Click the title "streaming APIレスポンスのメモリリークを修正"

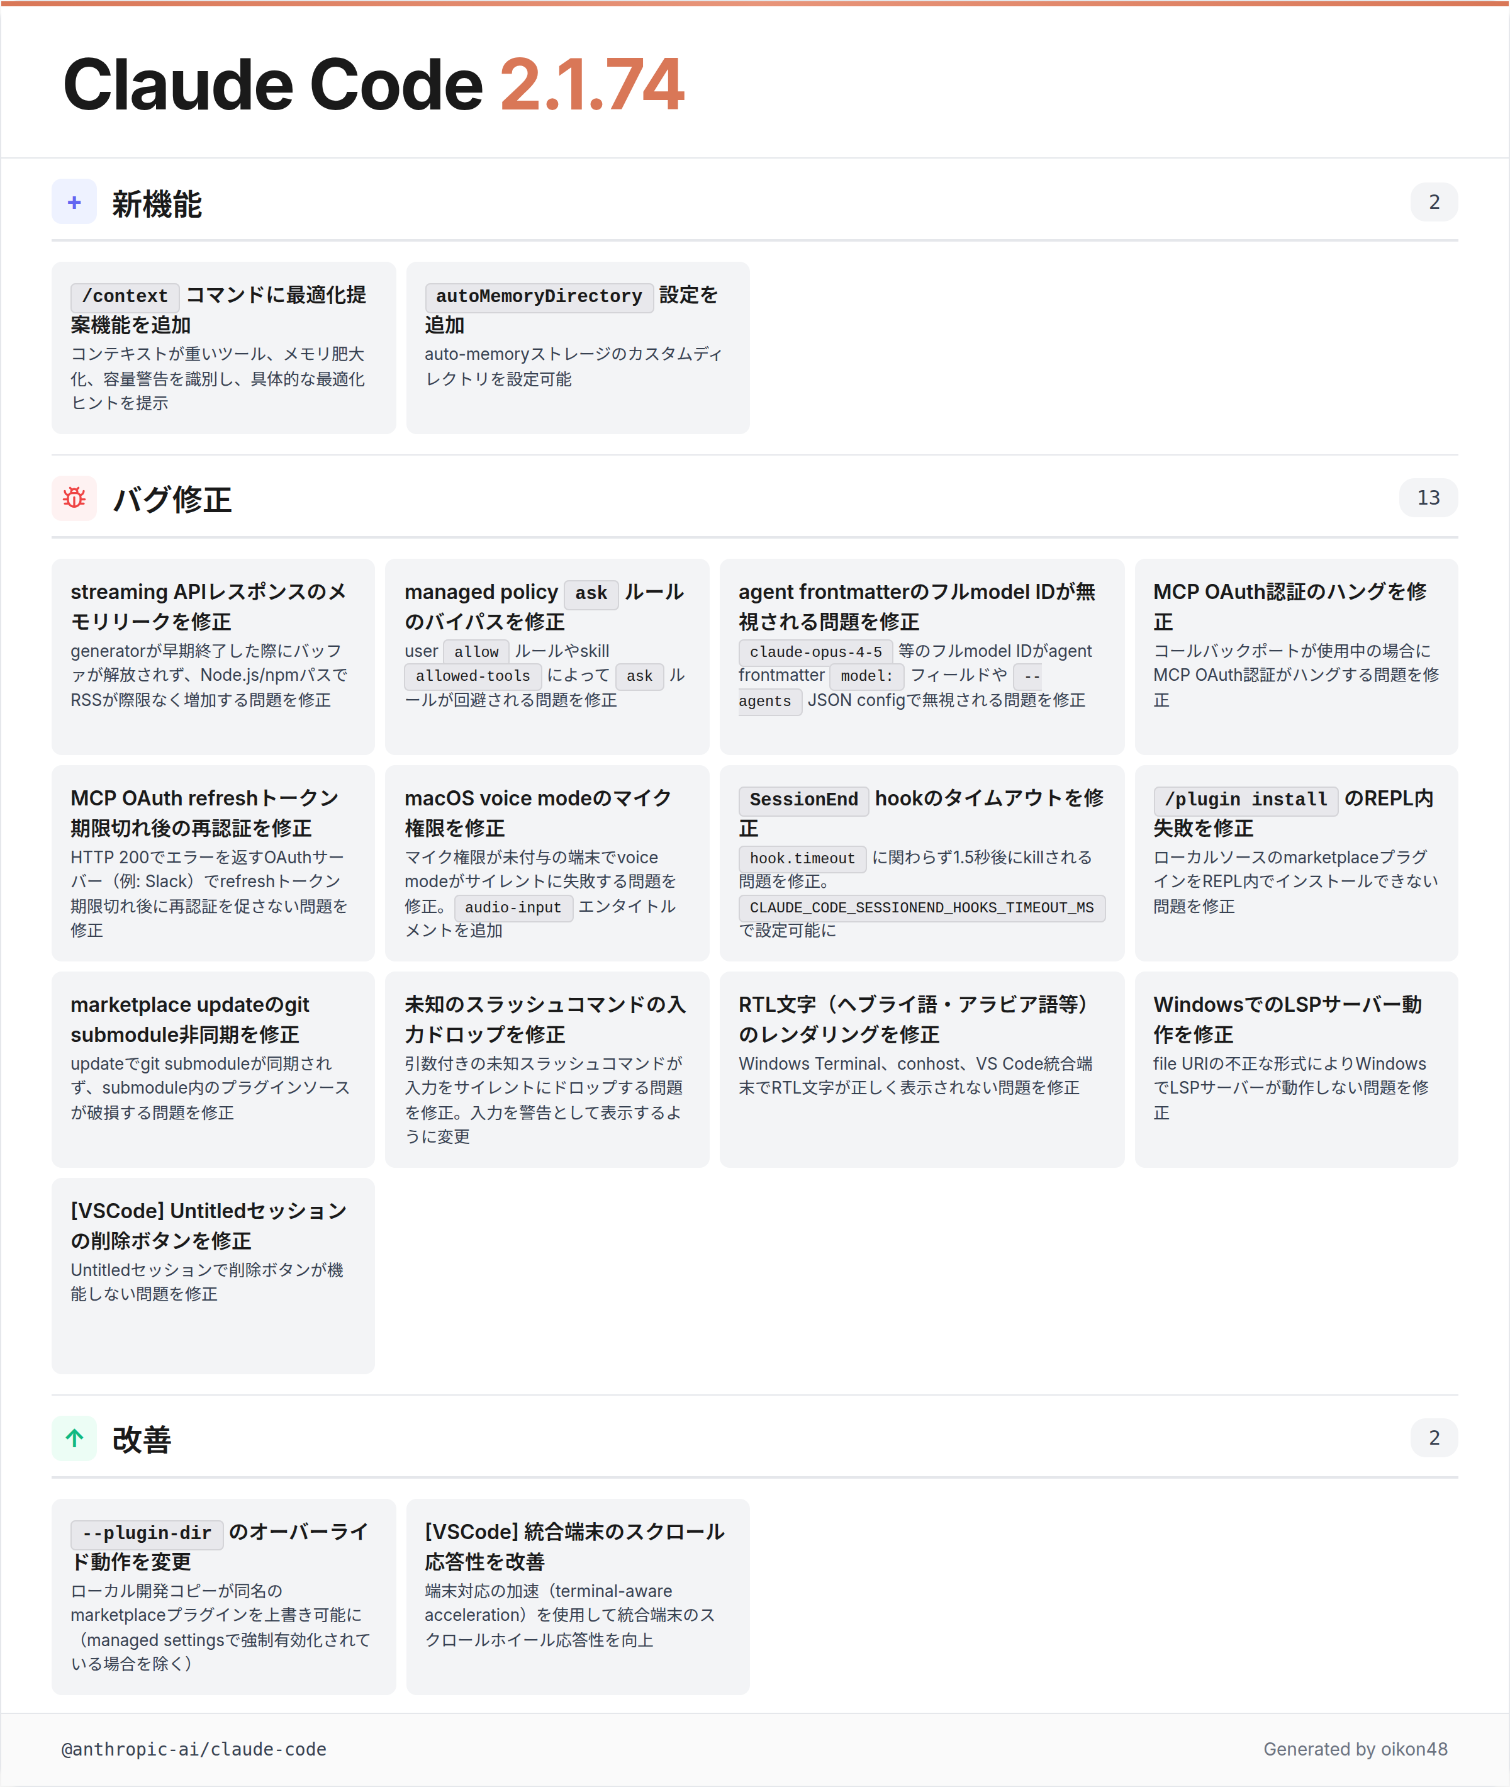click(209, 606)
